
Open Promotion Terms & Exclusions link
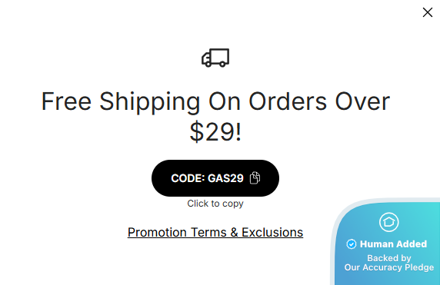[x=215, y=232]
